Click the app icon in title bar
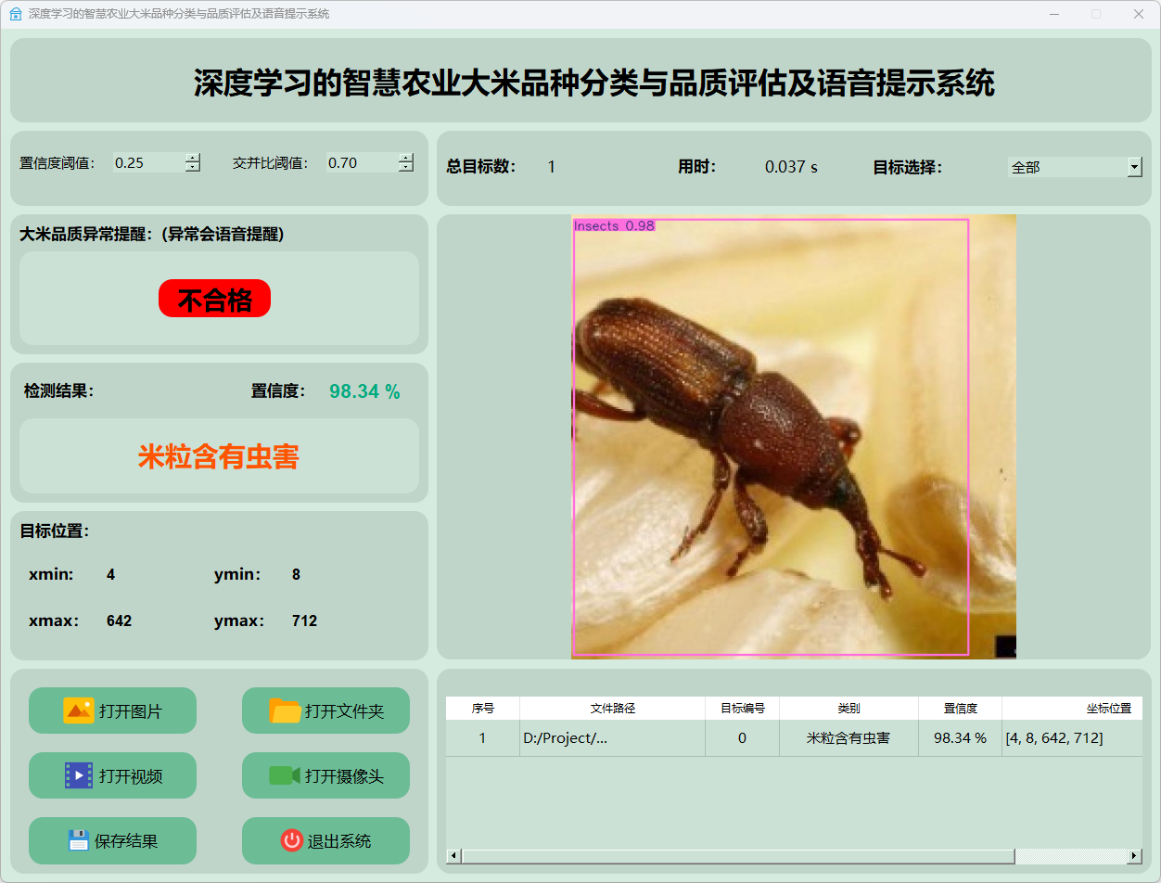 15,14
